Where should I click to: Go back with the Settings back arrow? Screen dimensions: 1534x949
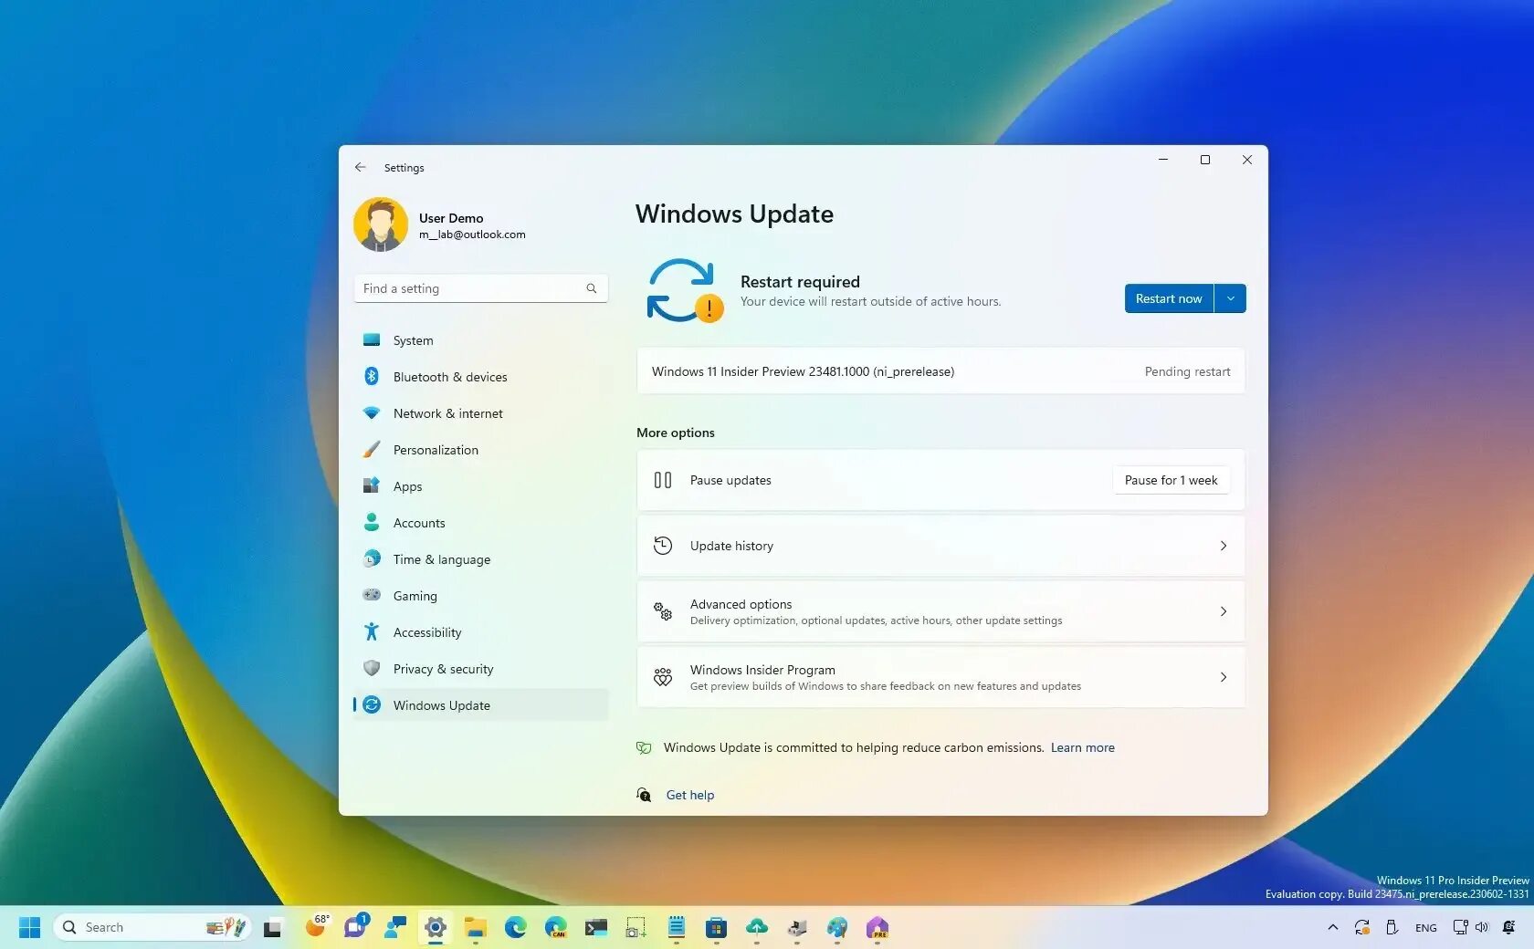click(360, 167)
